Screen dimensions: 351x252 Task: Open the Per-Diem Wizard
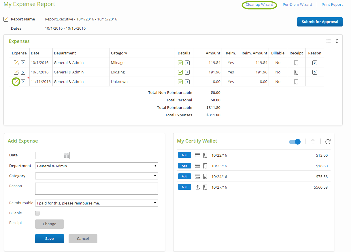coord(297,5)
